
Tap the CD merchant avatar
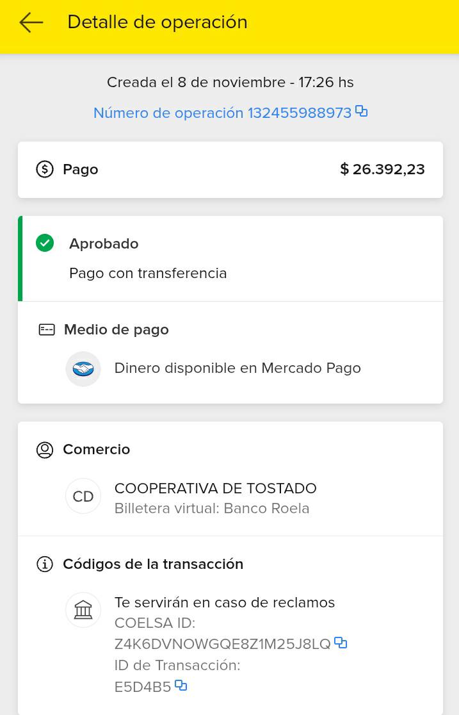(83, 496)
